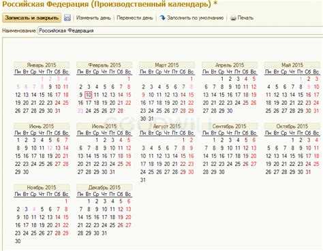Viewport: 323px width, 251px height.
Task: Choose Изменить день in toolbar
Action: [93, 18]
